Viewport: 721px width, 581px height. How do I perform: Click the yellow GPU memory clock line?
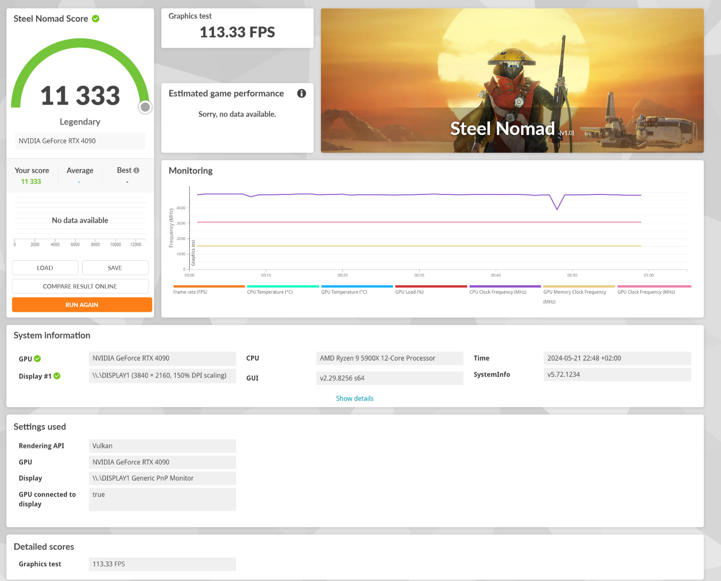[419, 246]
